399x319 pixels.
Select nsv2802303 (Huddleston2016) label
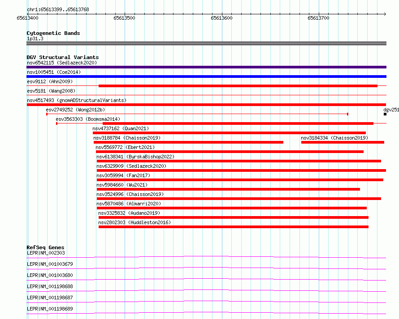[x=134, y=222]
